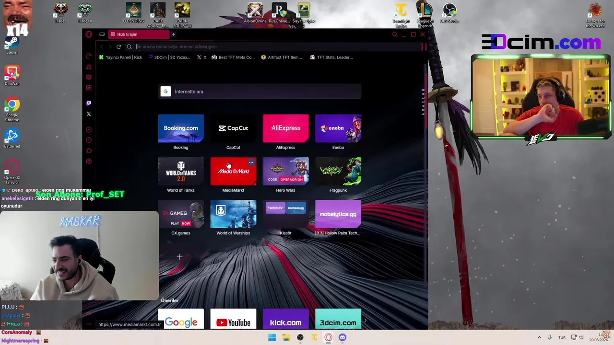Open Battle.net desktop shortcut
The width and height of the screenshot is (614, 345).
coord(12,139)
